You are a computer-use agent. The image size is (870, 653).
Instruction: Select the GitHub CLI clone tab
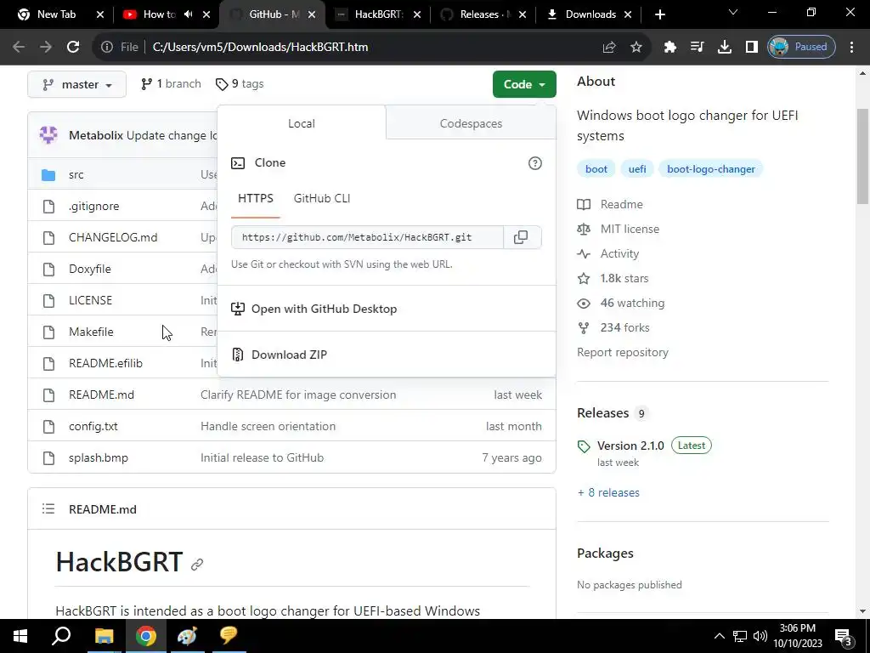click(322, 199)
